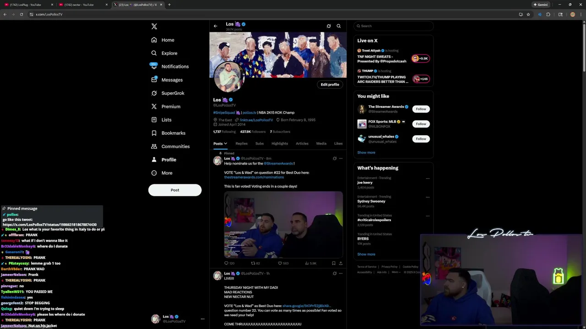This screenshot has height=329, width=586.
Task: Open more options on the LIVE!!! tweet
Action: [x=341, y=273]
